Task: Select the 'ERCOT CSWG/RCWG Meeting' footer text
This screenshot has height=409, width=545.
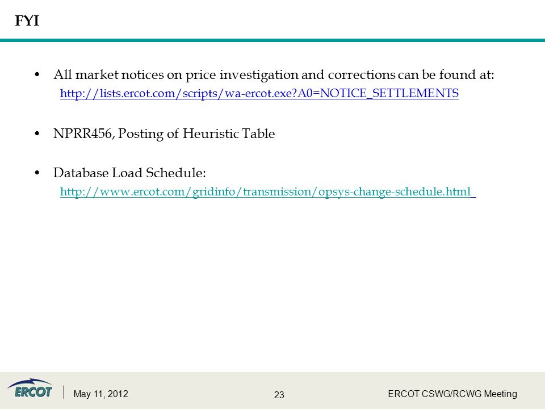Action: [452, 394]
